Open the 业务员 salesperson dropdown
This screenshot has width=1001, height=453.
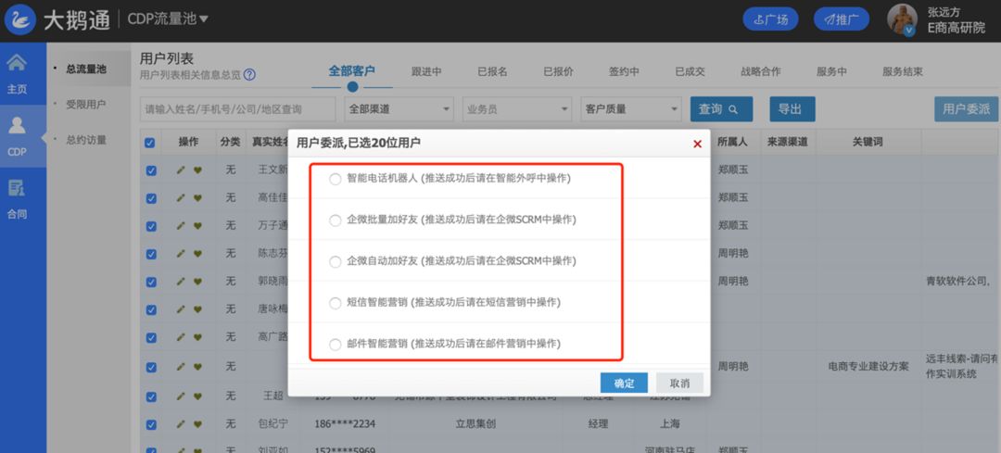point(517,109)
